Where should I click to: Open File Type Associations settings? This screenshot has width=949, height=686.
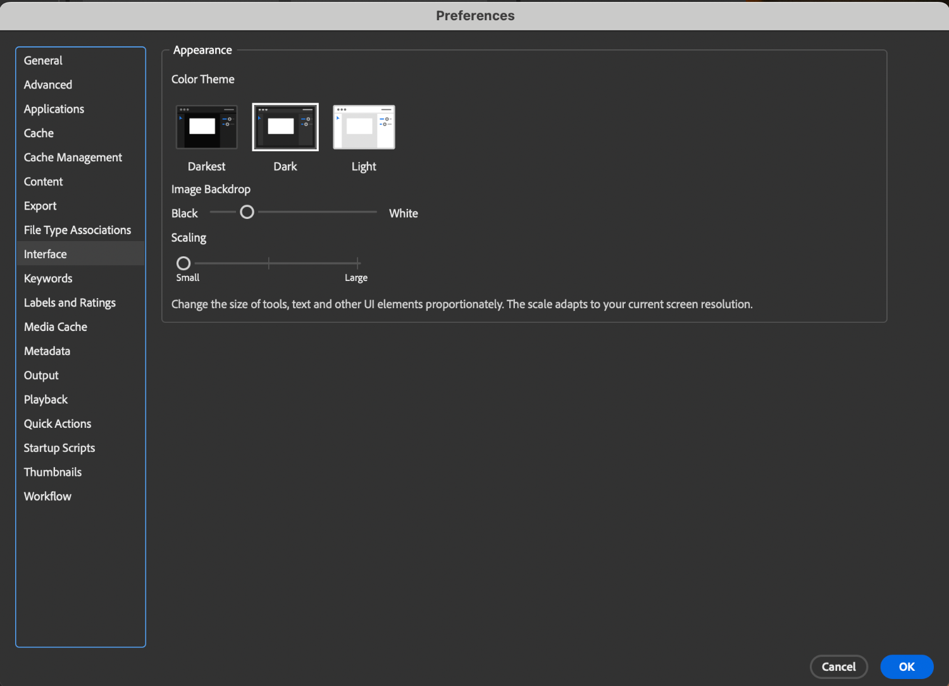coord(77,230)
